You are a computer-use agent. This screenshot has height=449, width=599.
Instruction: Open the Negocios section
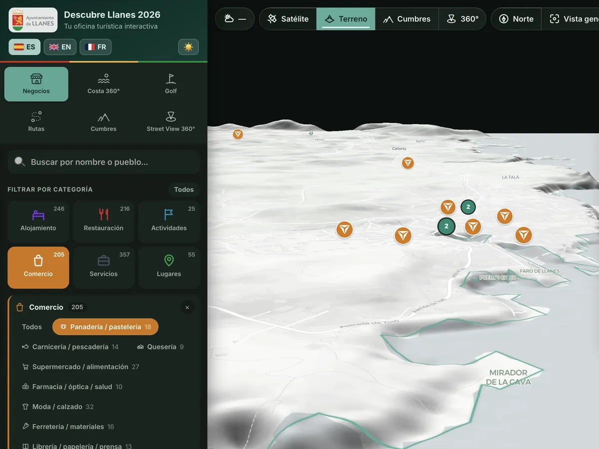[x=36, y=84]
